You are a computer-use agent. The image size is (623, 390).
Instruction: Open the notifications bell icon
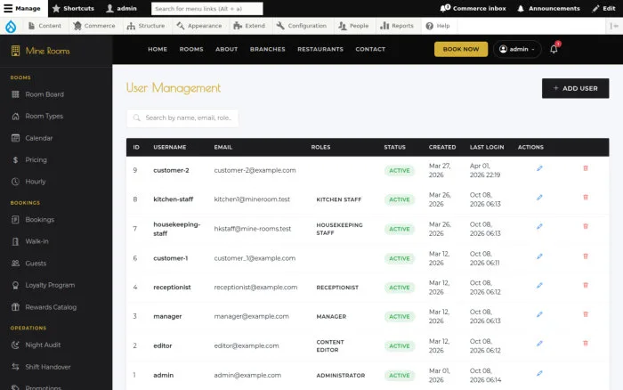pyautogui.click(x=554, y=49)
